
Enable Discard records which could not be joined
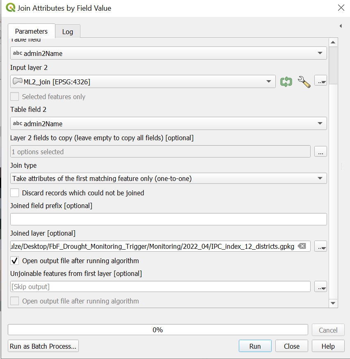coord(15,193)
